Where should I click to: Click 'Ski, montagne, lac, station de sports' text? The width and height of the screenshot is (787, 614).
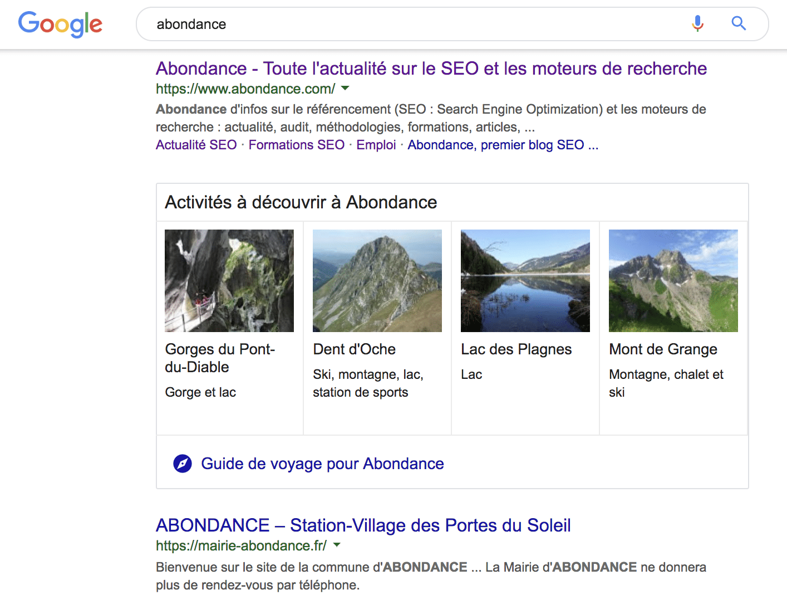click(x=368, y=383)
